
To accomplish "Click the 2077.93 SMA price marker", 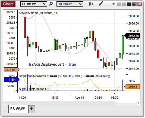I will (x=11, y=70).
